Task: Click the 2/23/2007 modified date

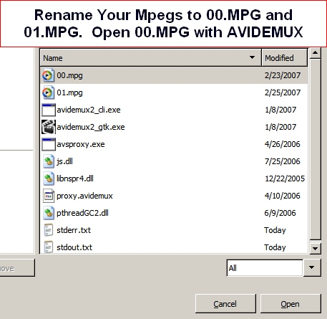Action: [x=283, y=75]
